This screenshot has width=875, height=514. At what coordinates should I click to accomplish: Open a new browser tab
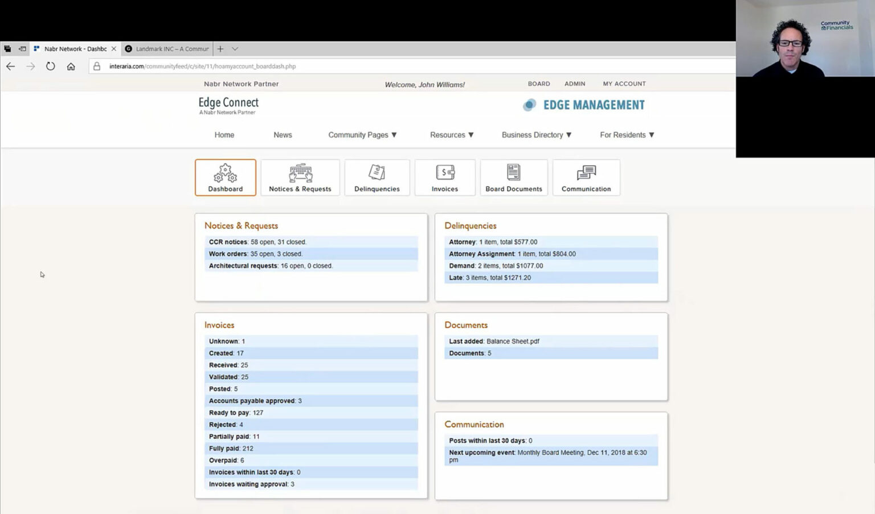(x=220, y=49)
